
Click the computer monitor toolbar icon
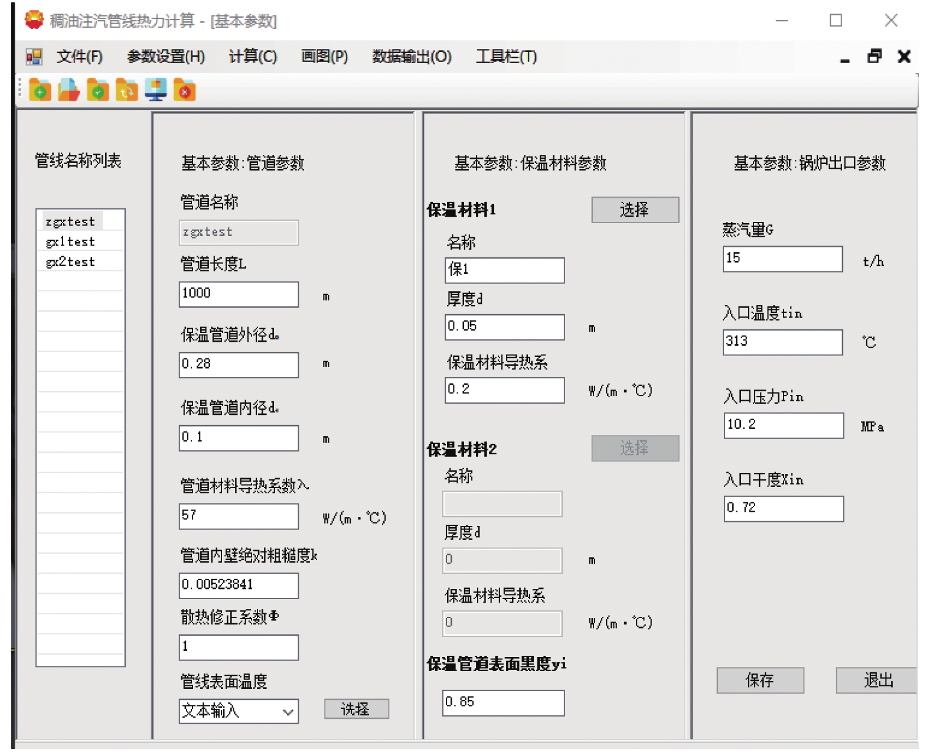(x=155, y=90)
